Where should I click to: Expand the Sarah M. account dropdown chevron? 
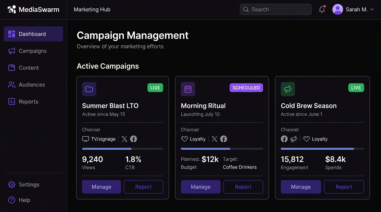pos(372,9)
